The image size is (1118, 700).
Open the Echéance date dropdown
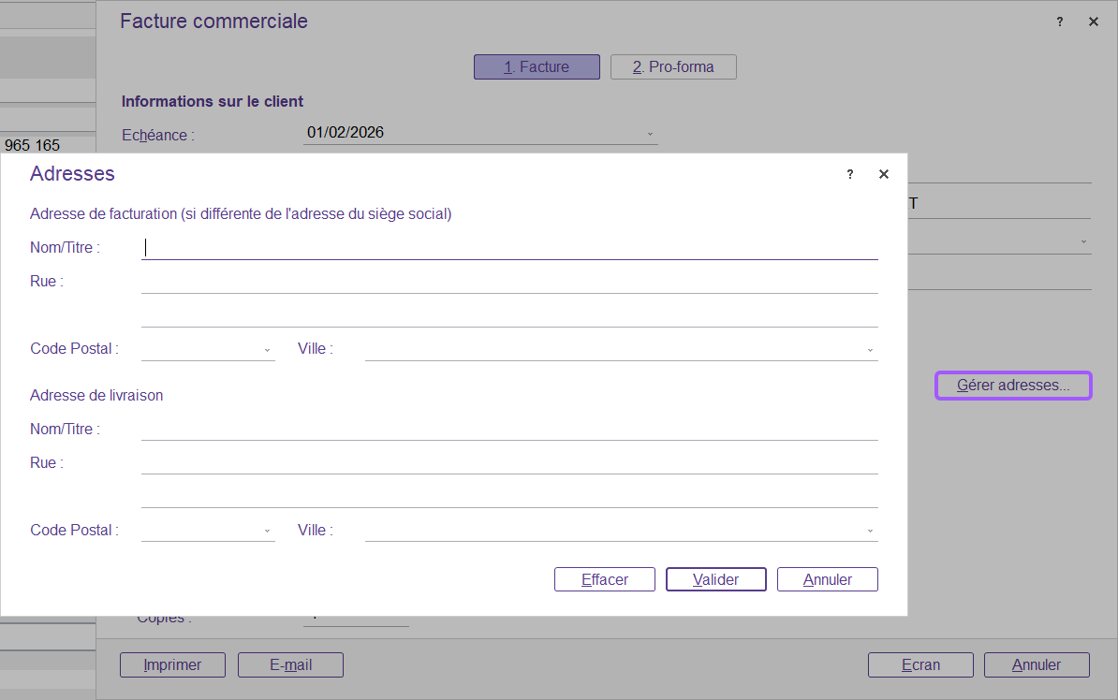[x=650, y=134]
